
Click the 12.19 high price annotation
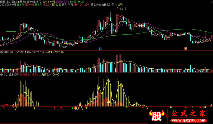[123, 9]
